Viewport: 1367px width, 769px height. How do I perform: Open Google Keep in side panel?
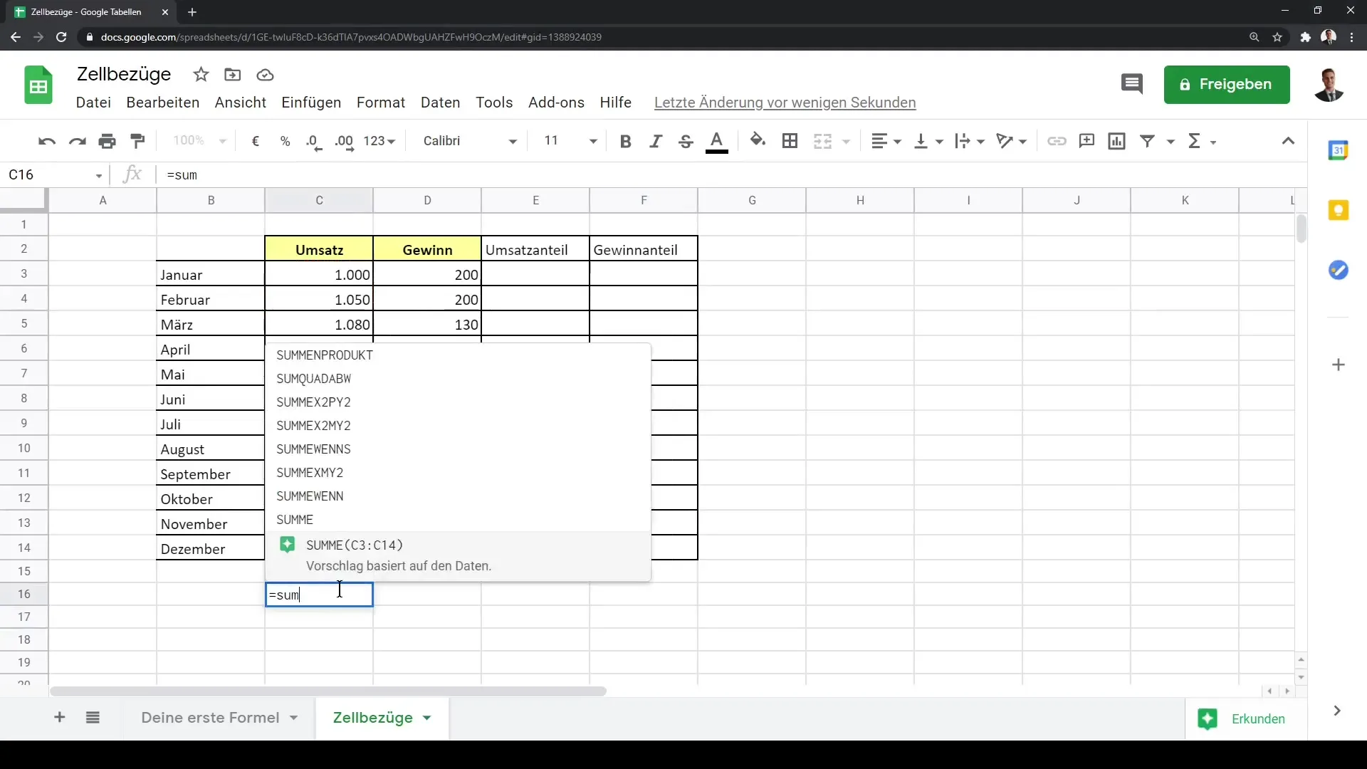1339,210
